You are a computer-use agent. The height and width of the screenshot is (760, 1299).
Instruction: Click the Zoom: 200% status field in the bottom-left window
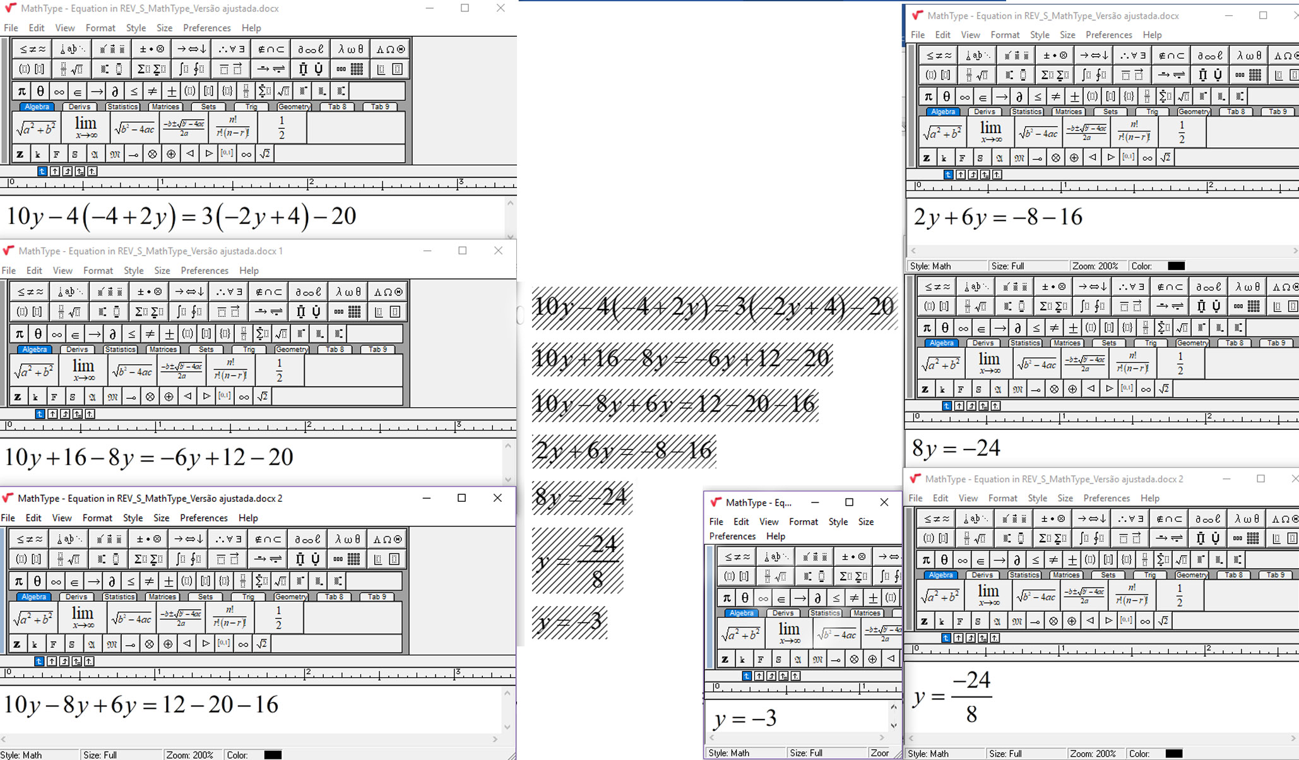[x=191, y=754]
